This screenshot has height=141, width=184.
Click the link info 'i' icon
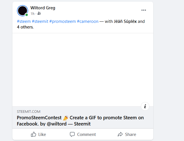pyautogui.click(x=145, y=106)
